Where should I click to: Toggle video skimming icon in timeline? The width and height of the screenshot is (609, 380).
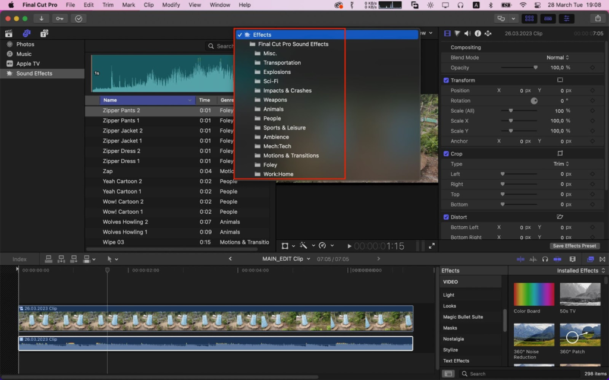click(x=520, y=259)
